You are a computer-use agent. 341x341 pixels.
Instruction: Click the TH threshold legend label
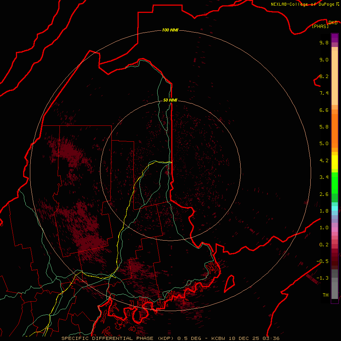(x=325, y=295)
